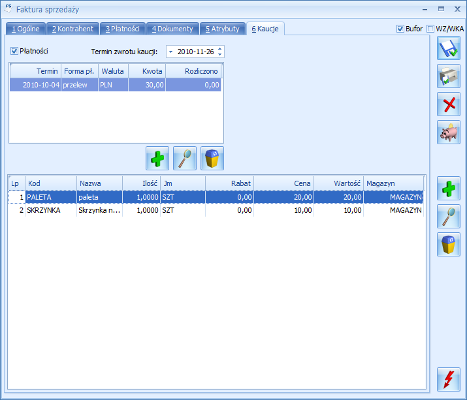
Task: Add a payment with the green plus under payments table
Action: coord(157,159)
